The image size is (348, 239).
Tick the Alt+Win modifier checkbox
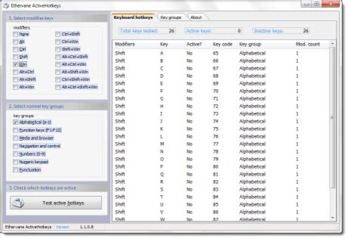[x=15, y=87]
